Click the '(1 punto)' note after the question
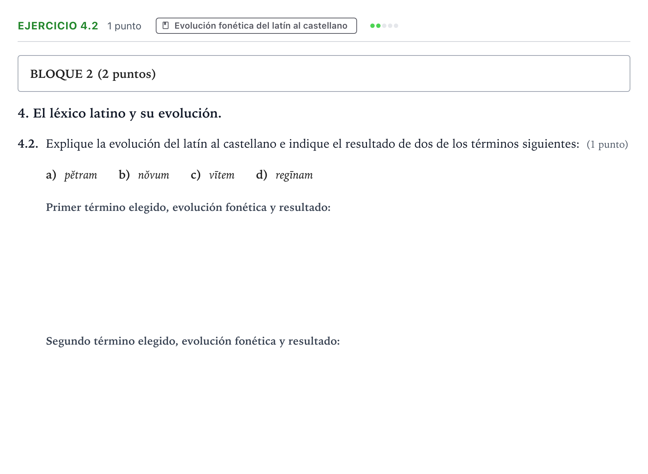 point(607,144)
